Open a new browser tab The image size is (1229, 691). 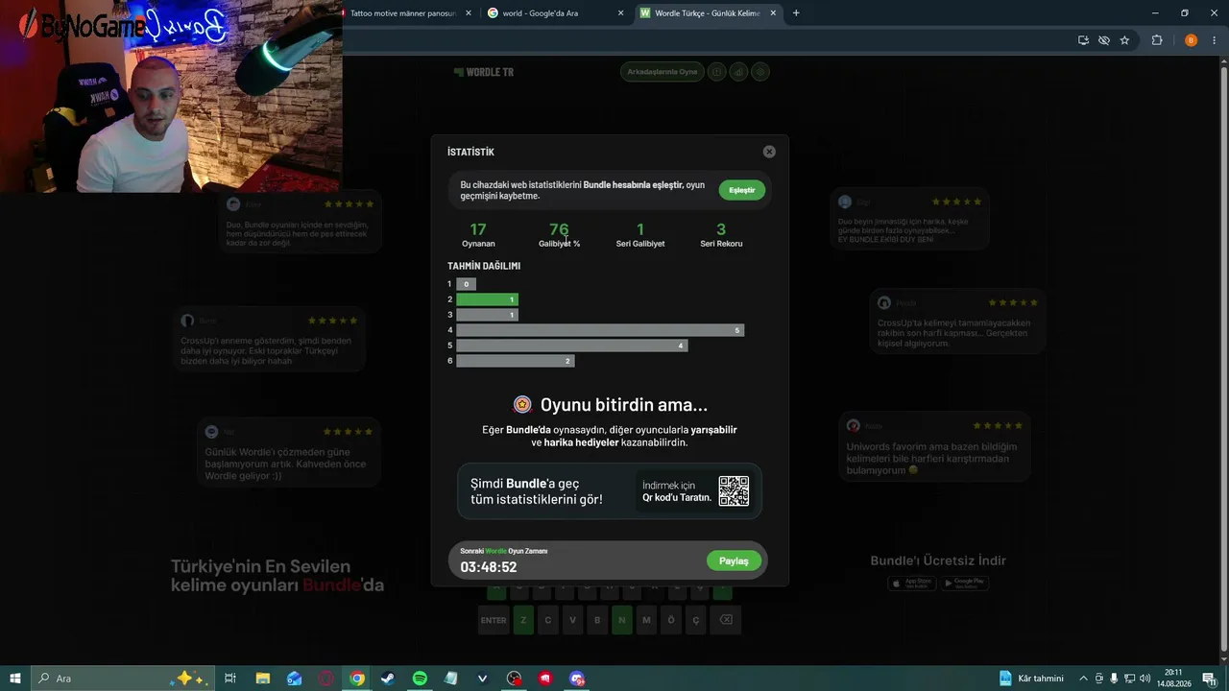(x=796, y=13)
